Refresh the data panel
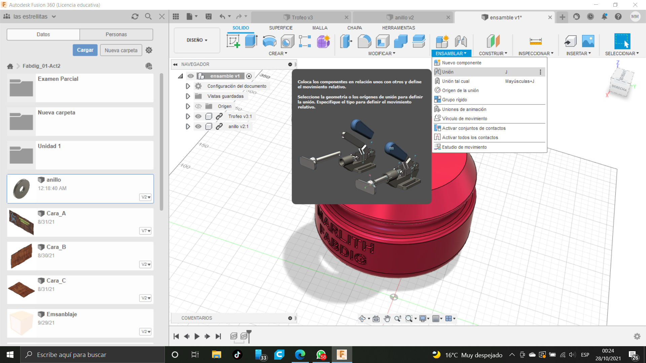 pos(135,16)
